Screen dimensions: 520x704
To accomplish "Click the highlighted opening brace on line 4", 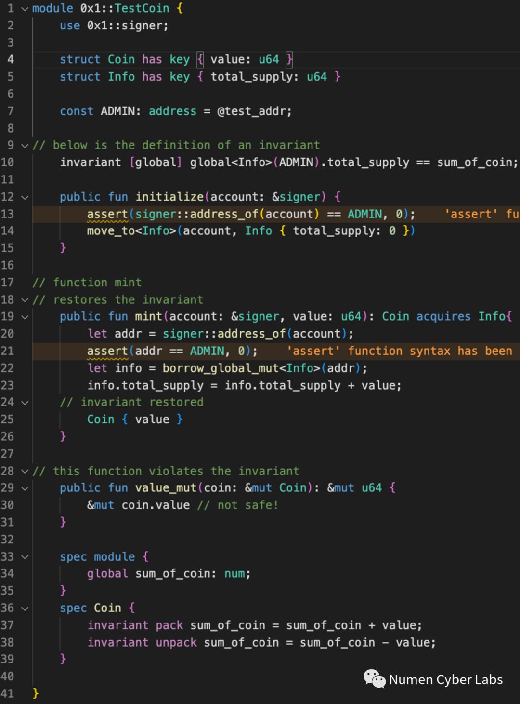I will 200,59.
